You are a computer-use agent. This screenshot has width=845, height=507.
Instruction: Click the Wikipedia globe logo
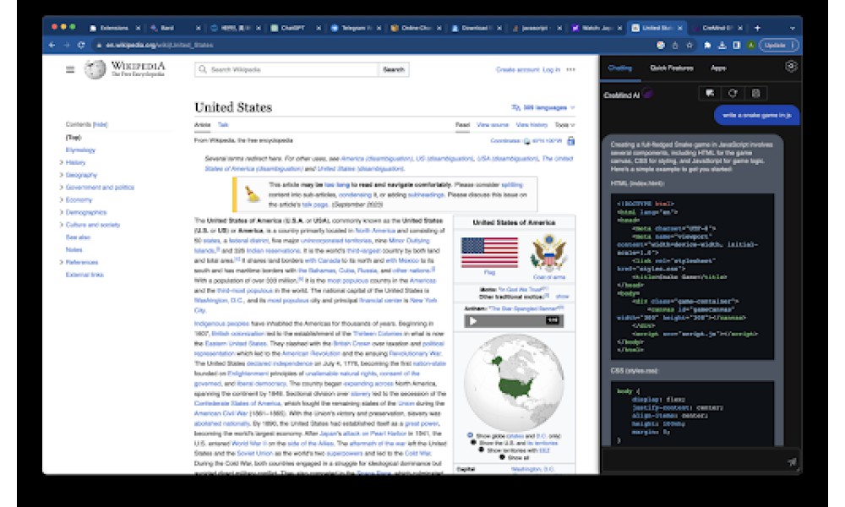click(95, 69)
